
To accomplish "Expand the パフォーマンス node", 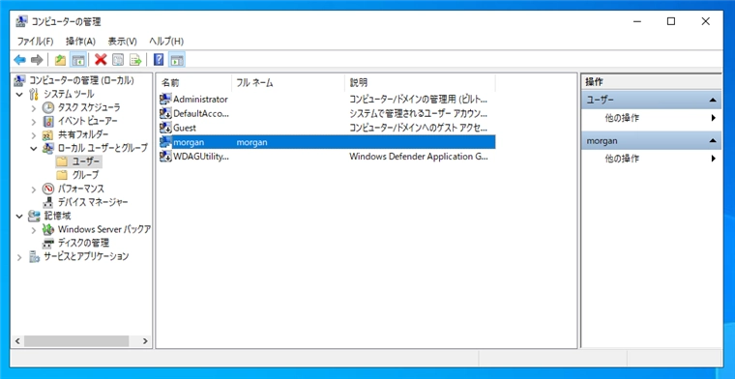I will pos(33,189).
